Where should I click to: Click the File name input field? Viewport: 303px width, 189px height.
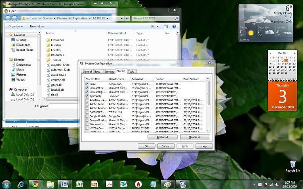[64, 106]
